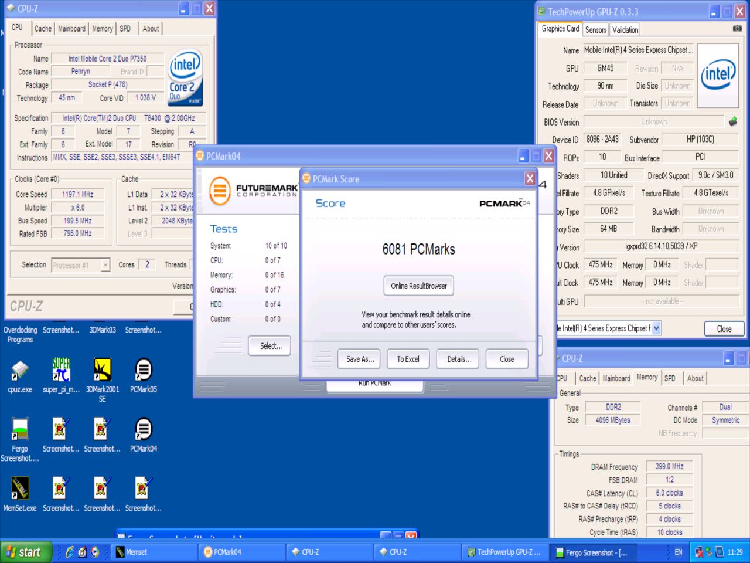750x563 pixels.
Task: Switch to Mainboard tab in lower-right CPU-Z
Action: (616, 378)
